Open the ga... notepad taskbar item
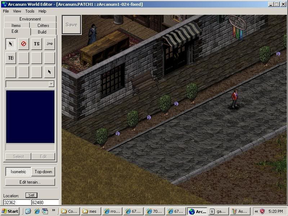Viewport: 288px width, 216px height. click(x=218, y=211)
